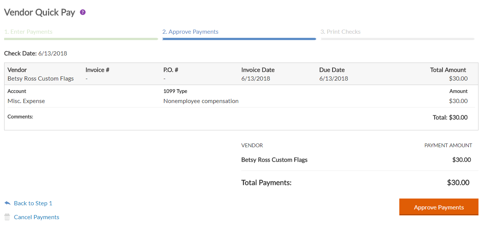Viewport: 486px width, 230px height.
Task: Select the Check Date 6/13/2018 text
Action: 36,53
